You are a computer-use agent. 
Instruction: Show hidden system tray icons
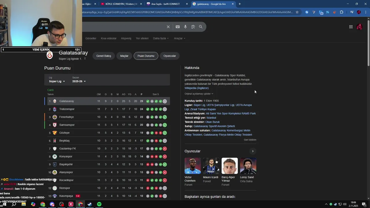(326, 204)
